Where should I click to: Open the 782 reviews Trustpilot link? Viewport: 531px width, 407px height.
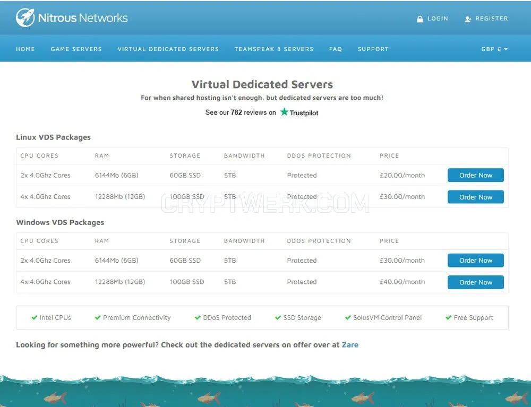(262, 112)
